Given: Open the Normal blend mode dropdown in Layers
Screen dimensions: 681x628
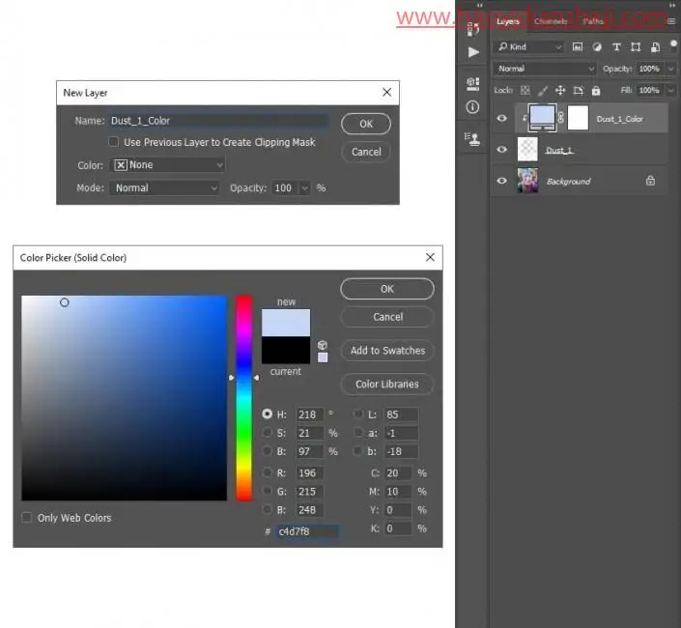Looking at the screenshot, I should [x=544, y=69].
